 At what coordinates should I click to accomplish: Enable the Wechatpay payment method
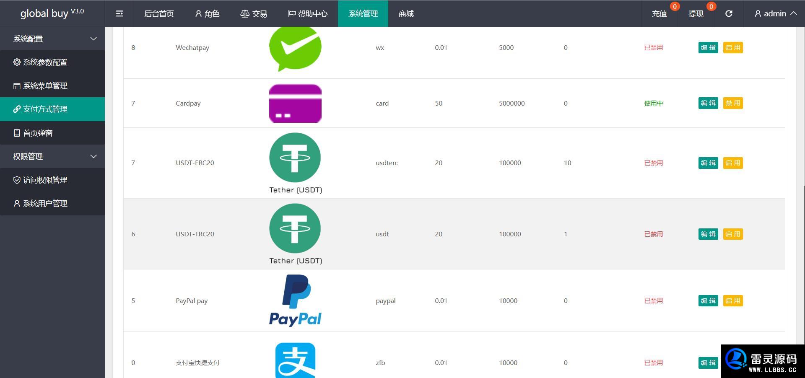click(x=733, y=47)
